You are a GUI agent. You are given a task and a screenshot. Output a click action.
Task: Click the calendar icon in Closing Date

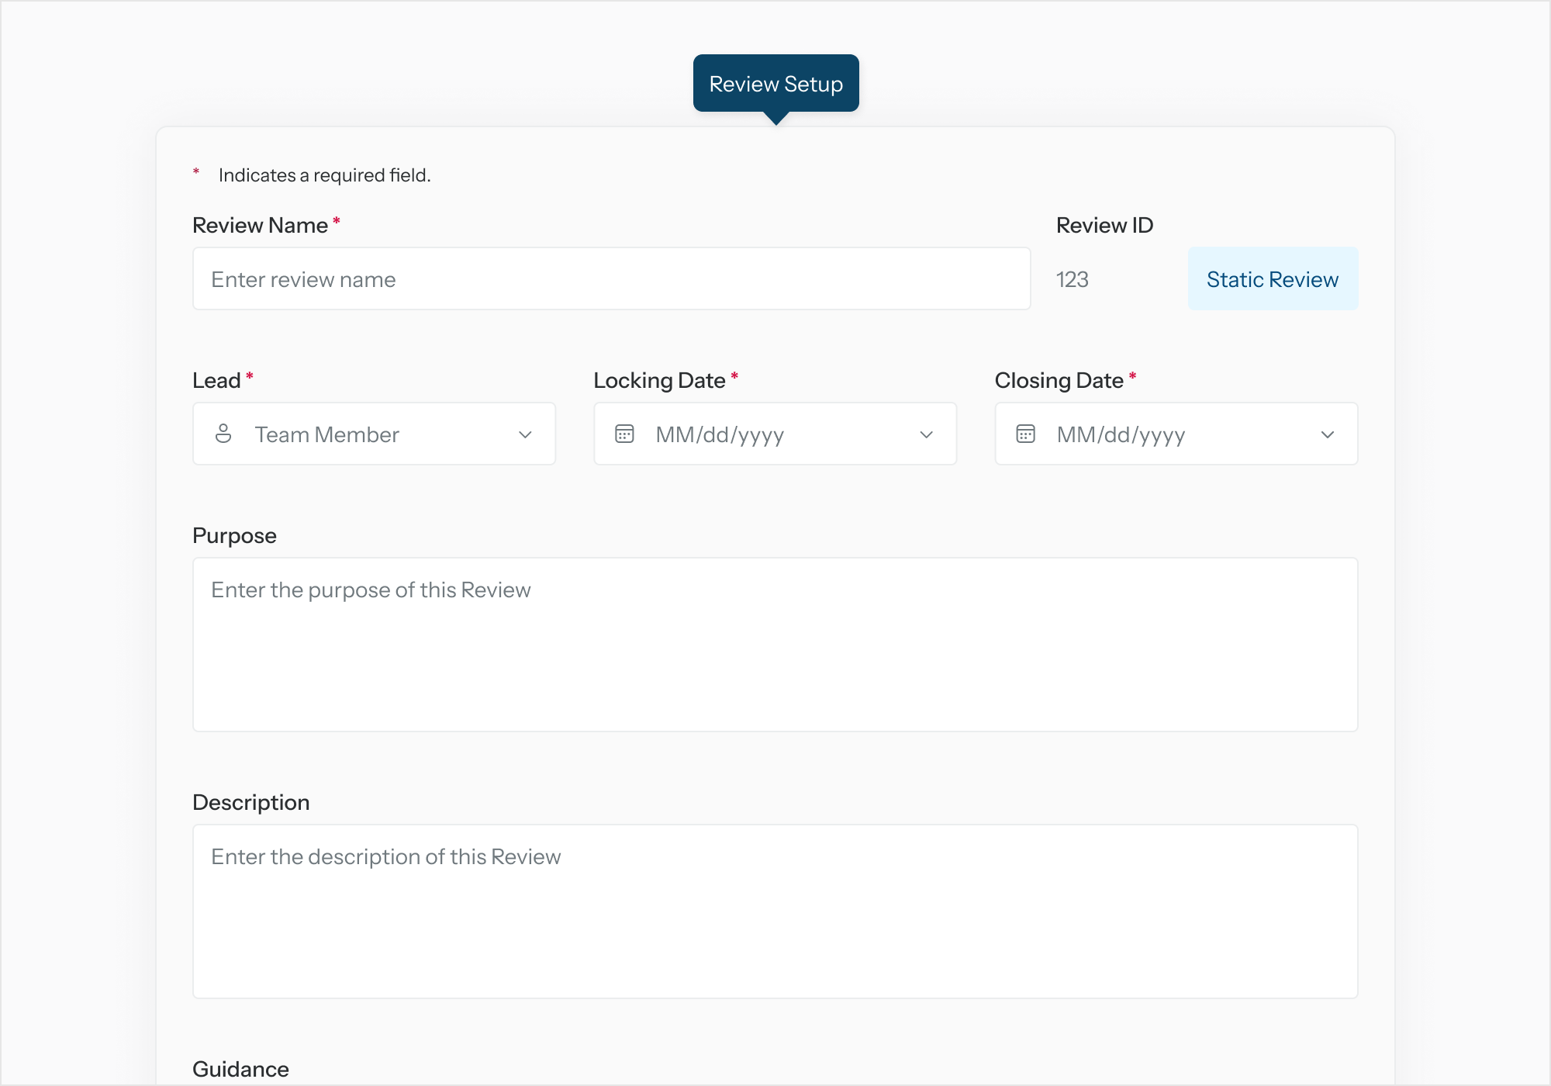click(1025, 434)
